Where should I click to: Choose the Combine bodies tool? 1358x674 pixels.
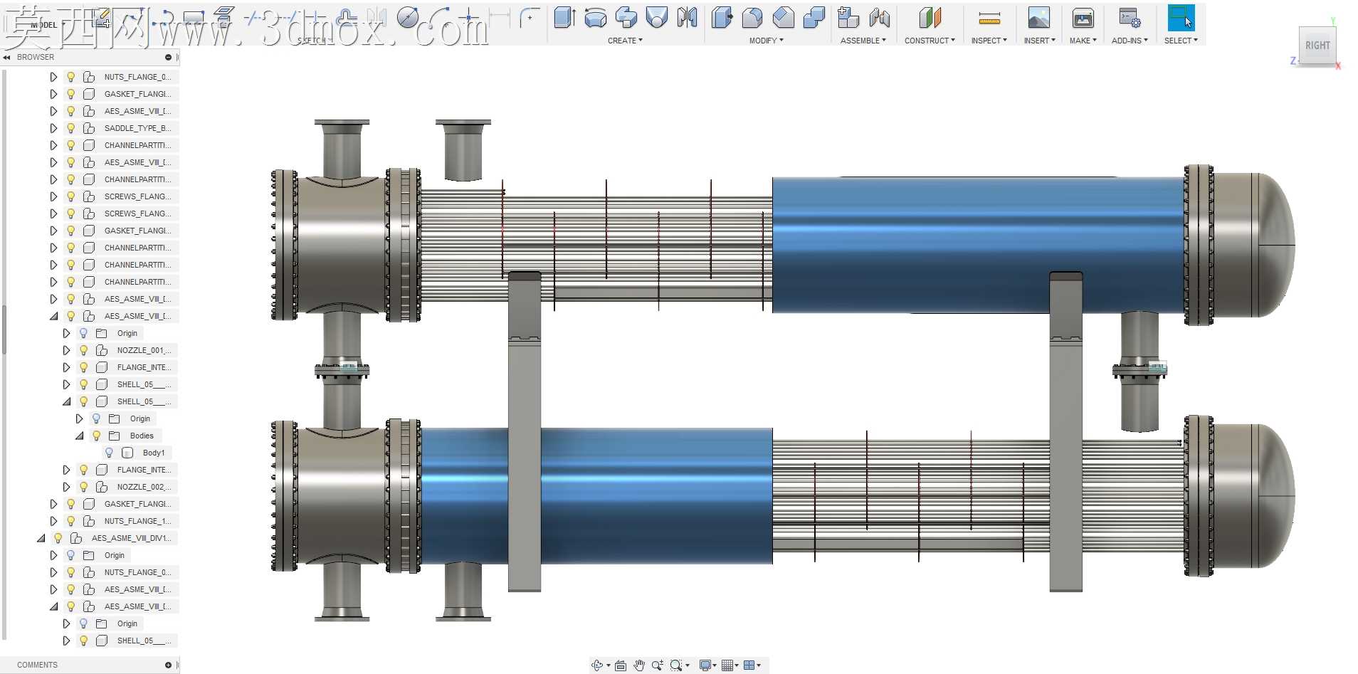[x=814, y=18]
